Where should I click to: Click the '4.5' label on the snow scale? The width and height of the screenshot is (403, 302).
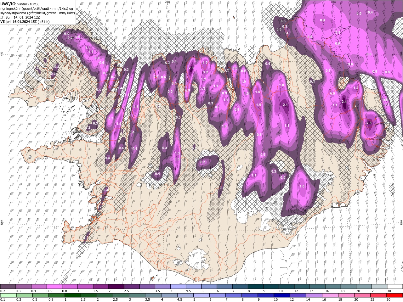coord(188,291)
